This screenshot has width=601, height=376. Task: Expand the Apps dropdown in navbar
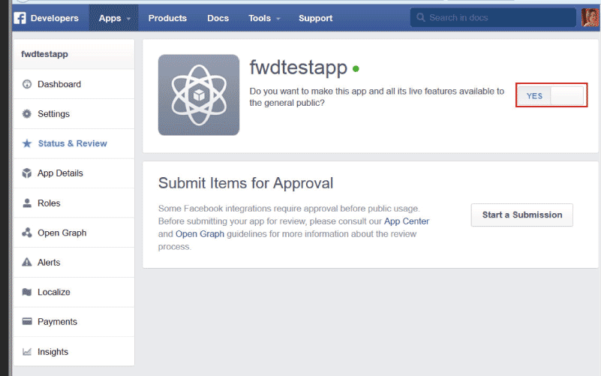pos(113,18)
